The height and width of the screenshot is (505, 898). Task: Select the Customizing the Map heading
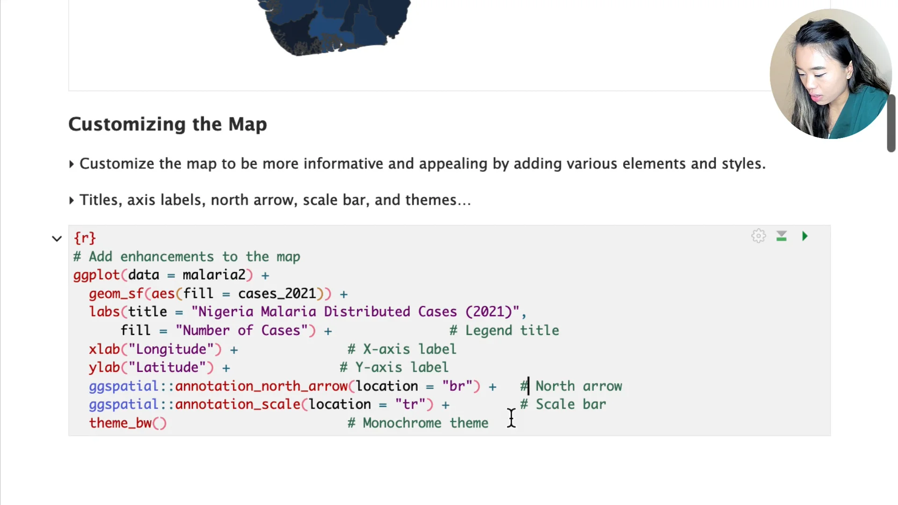click(x=167, y=124)
